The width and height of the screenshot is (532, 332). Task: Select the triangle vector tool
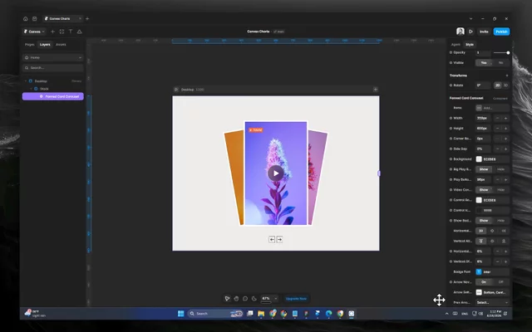(x=80, y=32)
